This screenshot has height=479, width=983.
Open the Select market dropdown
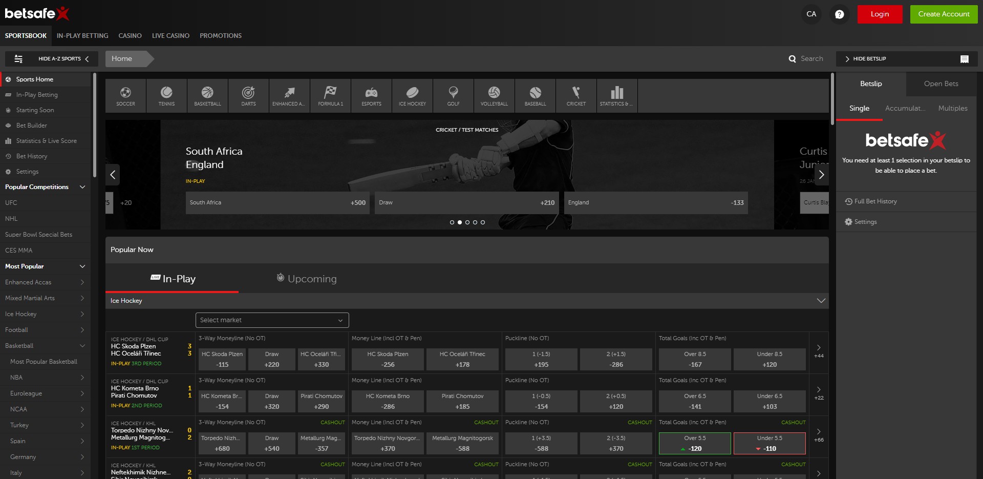tap(272, 320)
